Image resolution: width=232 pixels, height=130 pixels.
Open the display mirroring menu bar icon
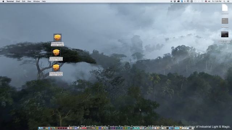point(188,1)
